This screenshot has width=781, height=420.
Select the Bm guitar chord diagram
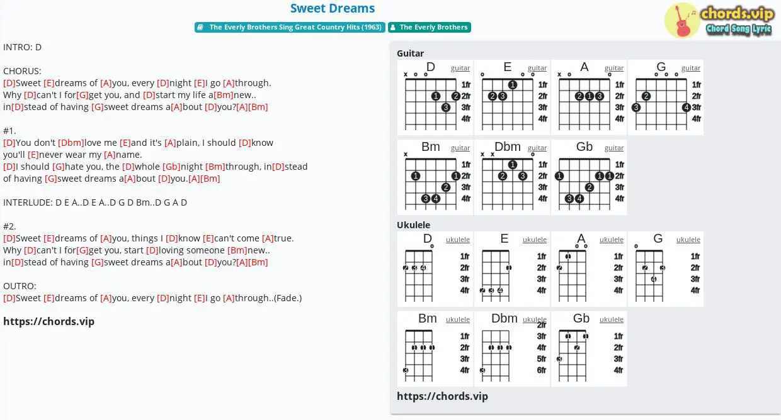point(435,177)
